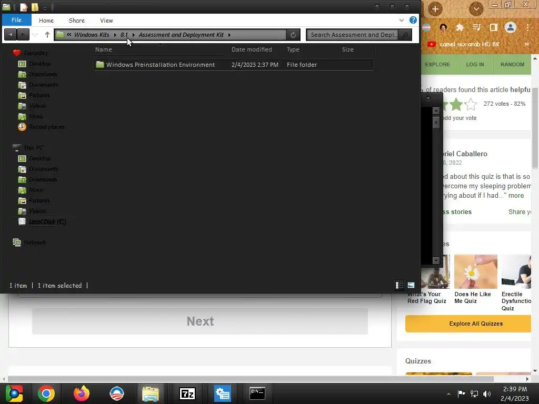Open Favorites in the navigation pane

[35, 53]
